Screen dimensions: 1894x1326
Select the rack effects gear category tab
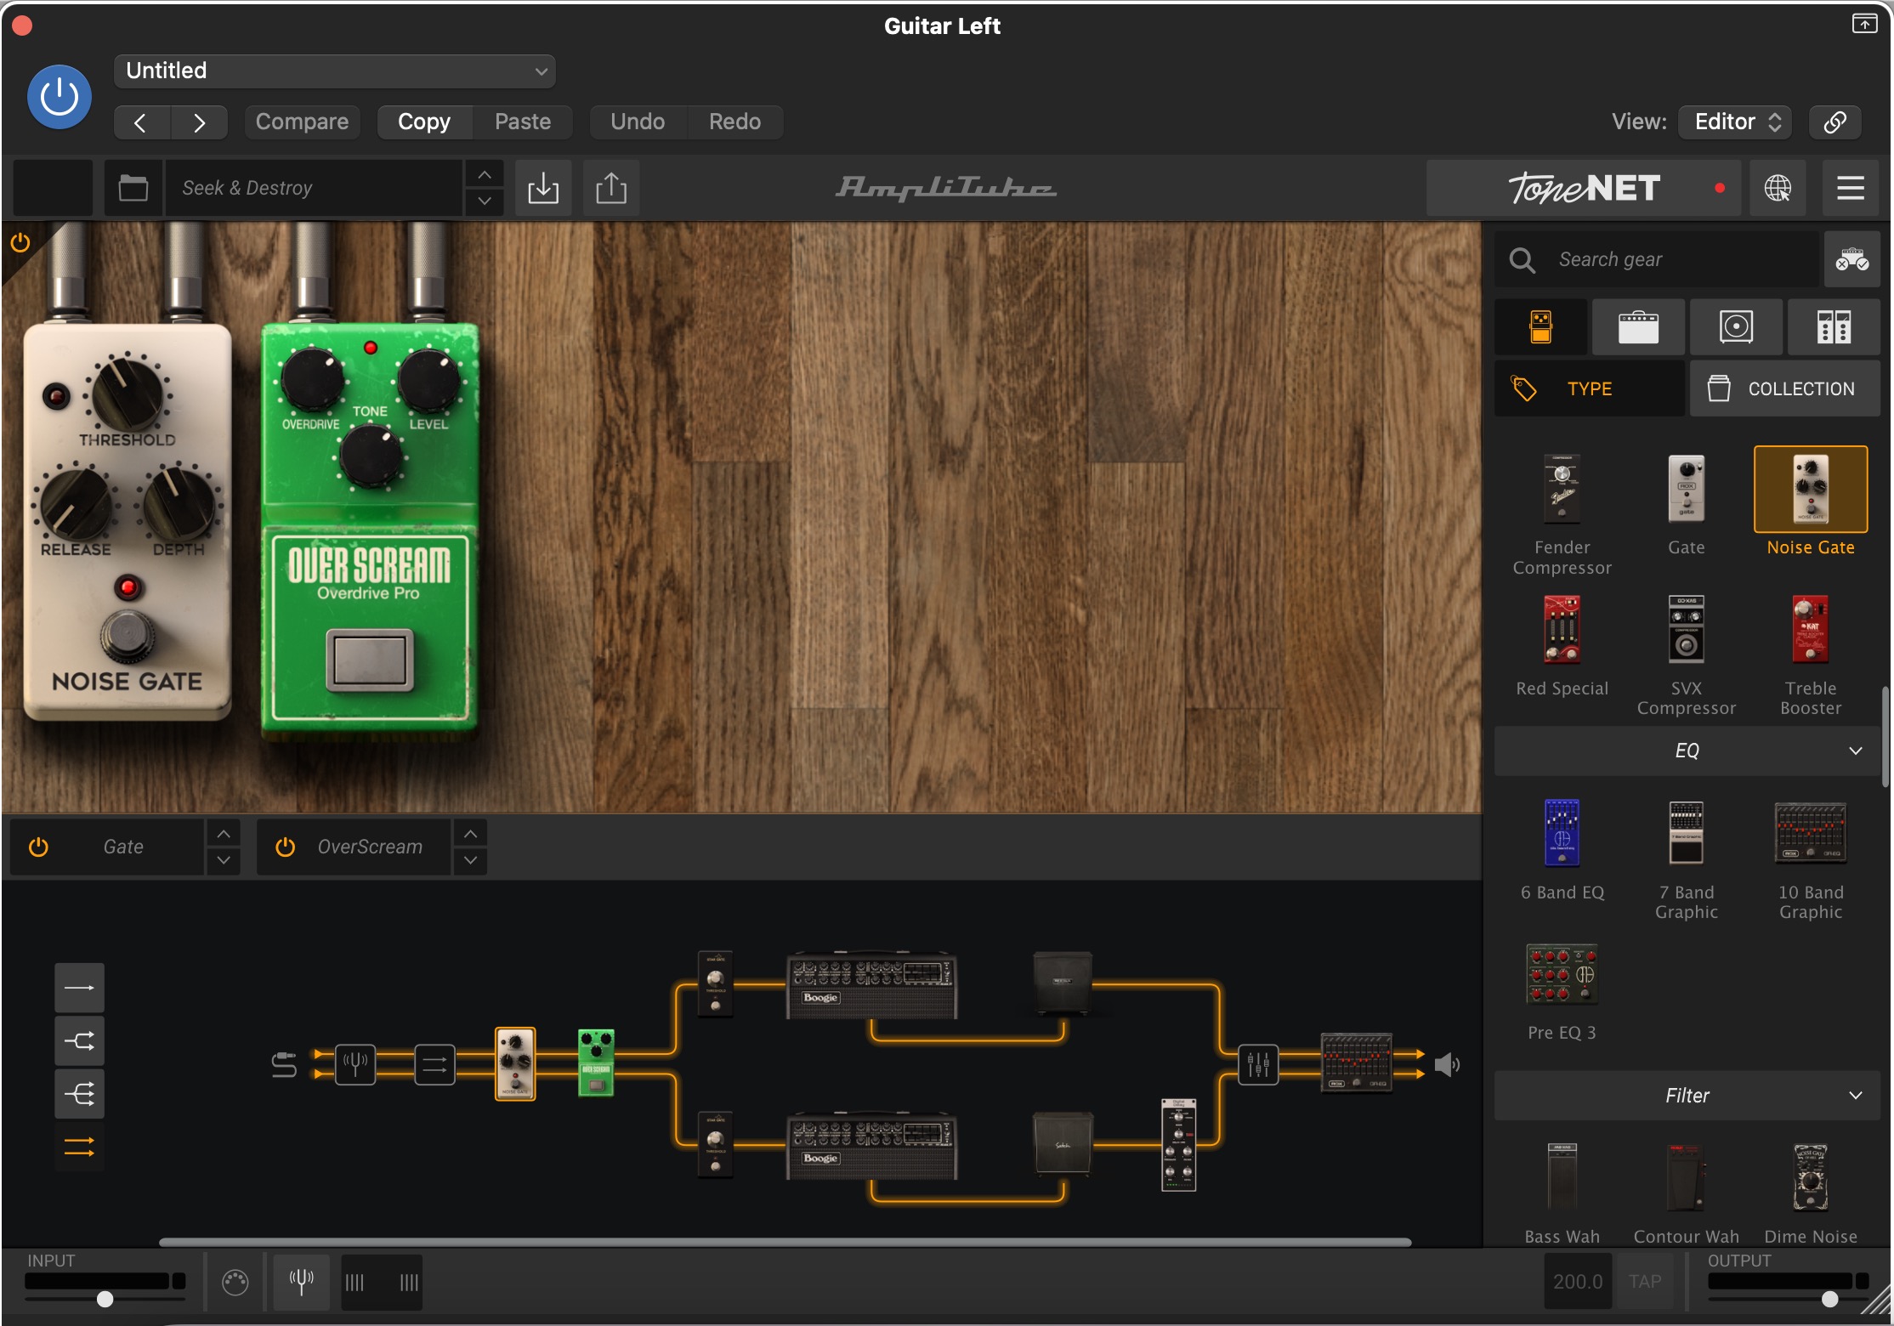tap(1834, 327)
